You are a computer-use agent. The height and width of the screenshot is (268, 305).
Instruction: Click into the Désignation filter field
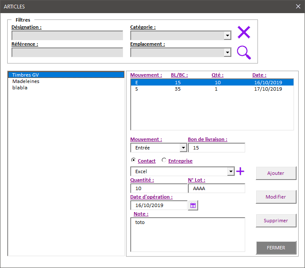pos(67,36)
